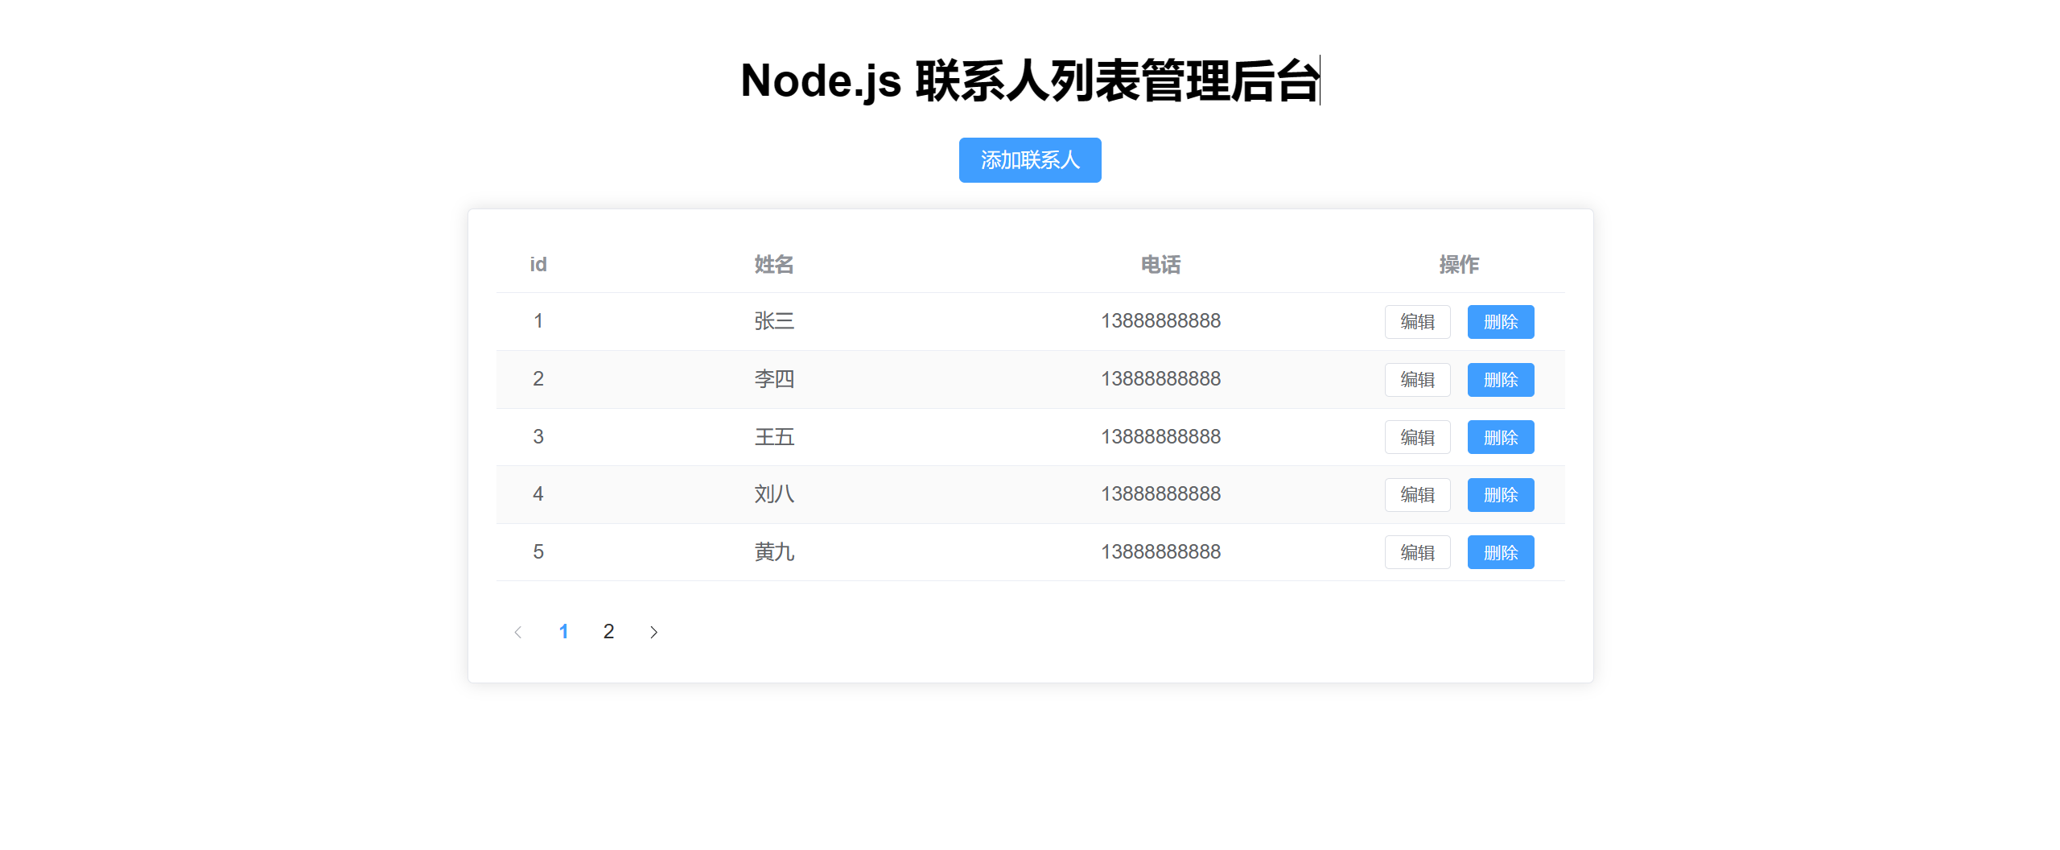Click the 操作 column header

click(x=1459, y=265)
